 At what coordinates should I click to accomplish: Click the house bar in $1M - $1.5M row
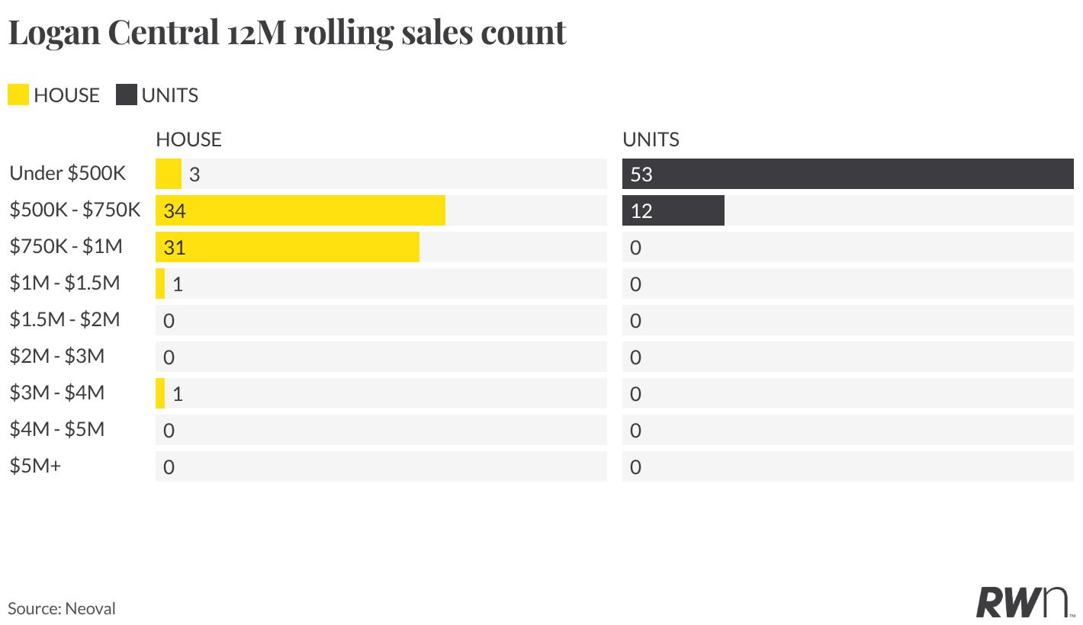pos(160,284)
